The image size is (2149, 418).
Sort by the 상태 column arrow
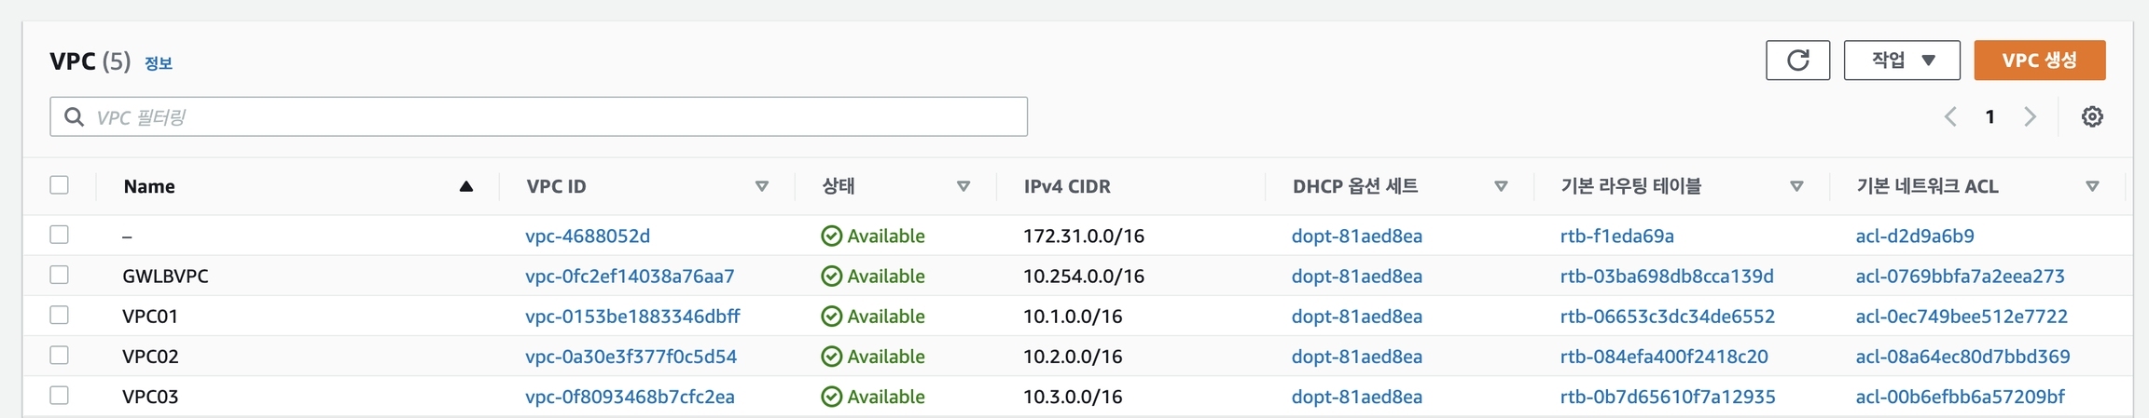point(964,186)
